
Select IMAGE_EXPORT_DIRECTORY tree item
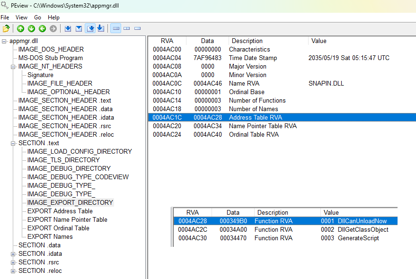coord(71,202)
